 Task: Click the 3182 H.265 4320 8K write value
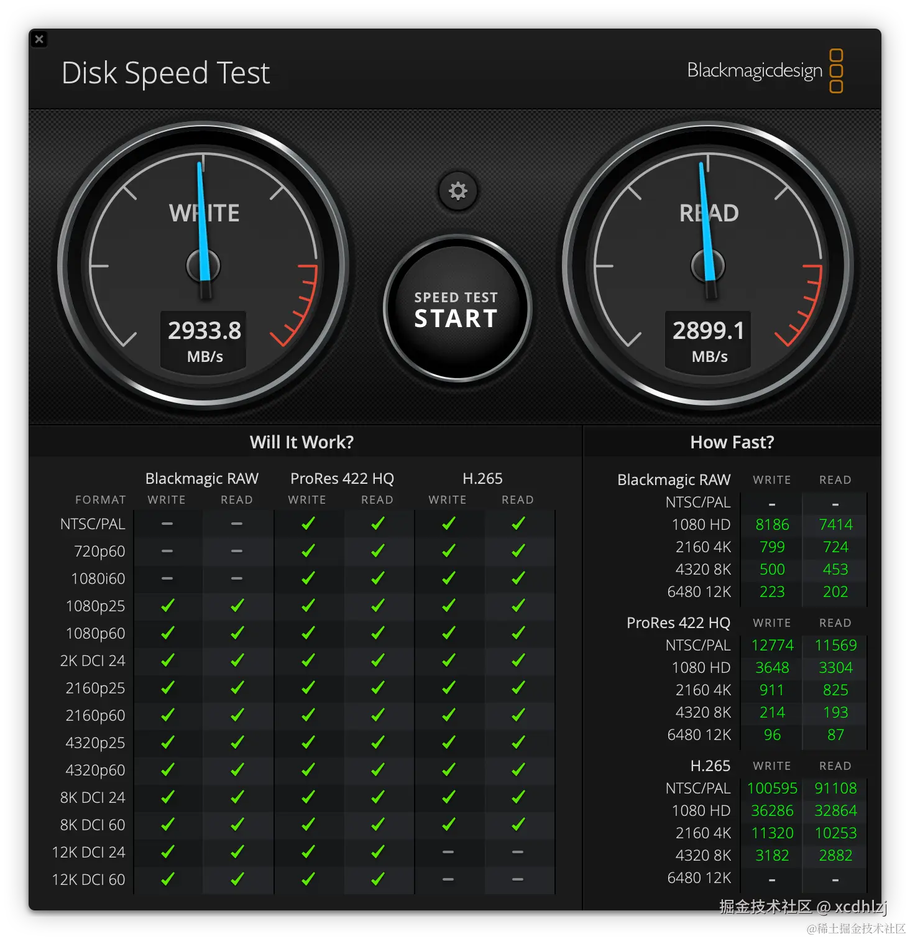pos(772,856)
